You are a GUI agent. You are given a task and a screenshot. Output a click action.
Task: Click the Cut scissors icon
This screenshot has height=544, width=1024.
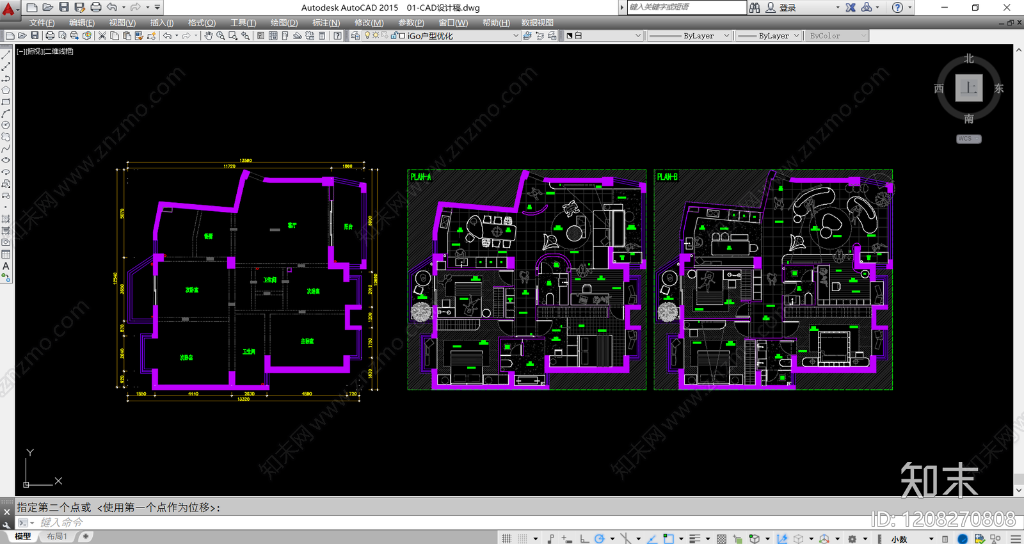click(102, 36)
